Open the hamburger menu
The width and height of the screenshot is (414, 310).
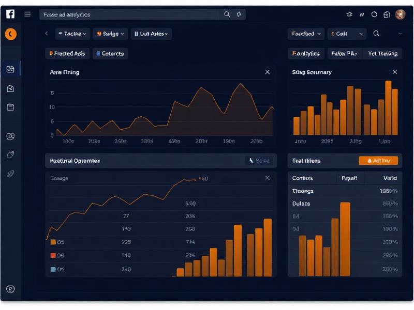[x=27, y=14]
